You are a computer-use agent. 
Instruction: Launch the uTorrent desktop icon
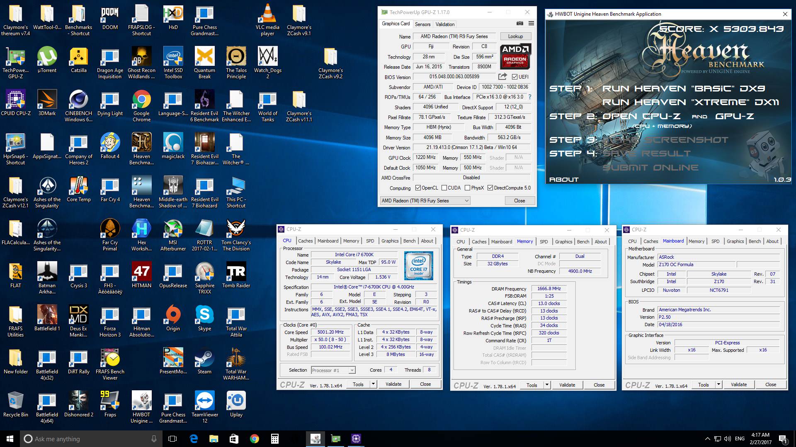click(47, 60)
